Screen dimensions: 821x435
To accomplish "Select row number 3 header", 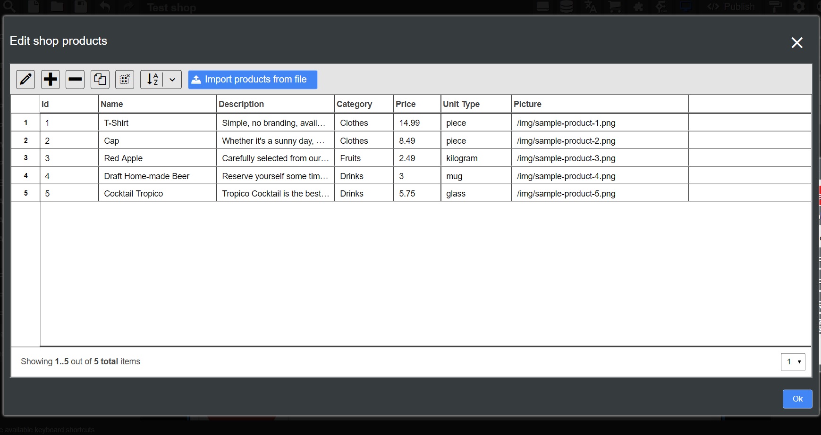I will (25, 158).
